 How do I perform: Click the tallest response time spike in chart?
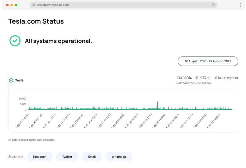coord(157,105)
